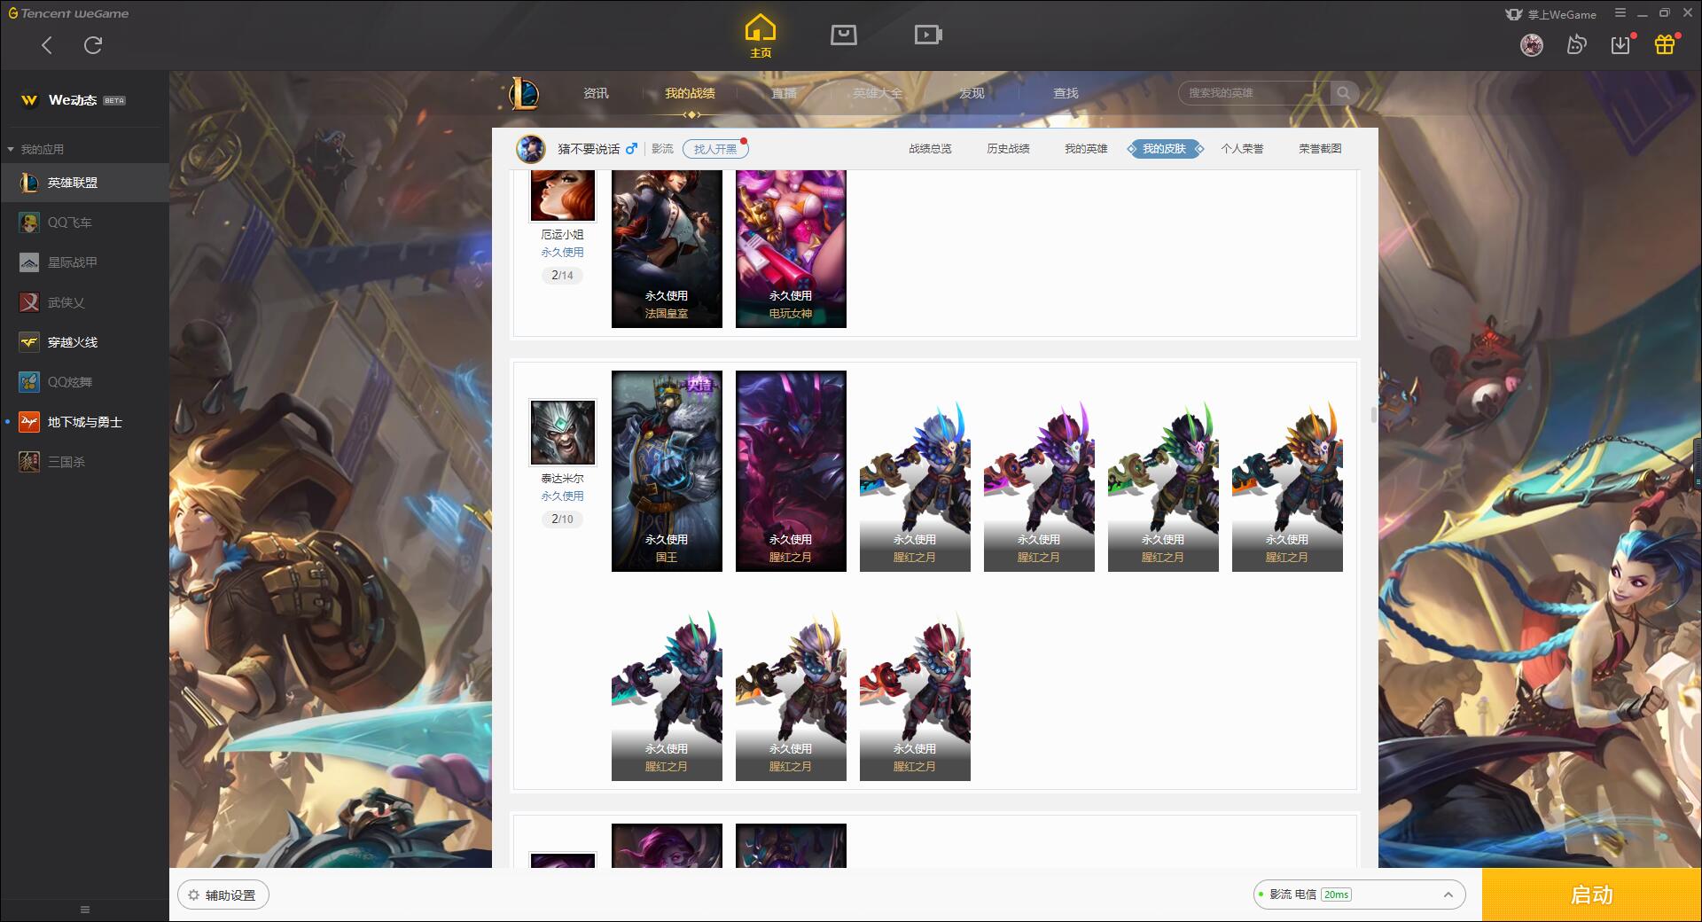Viewport: 1702px width, 922px height.
Task: Click the player profile avatar
Action: pos(530,149)
